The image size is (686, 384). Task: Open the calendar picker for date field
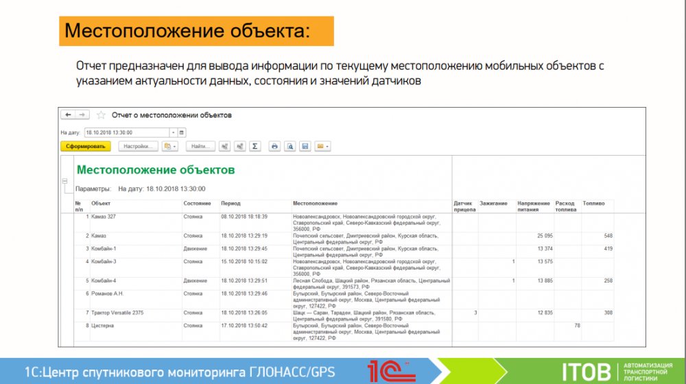click(182, 132)
